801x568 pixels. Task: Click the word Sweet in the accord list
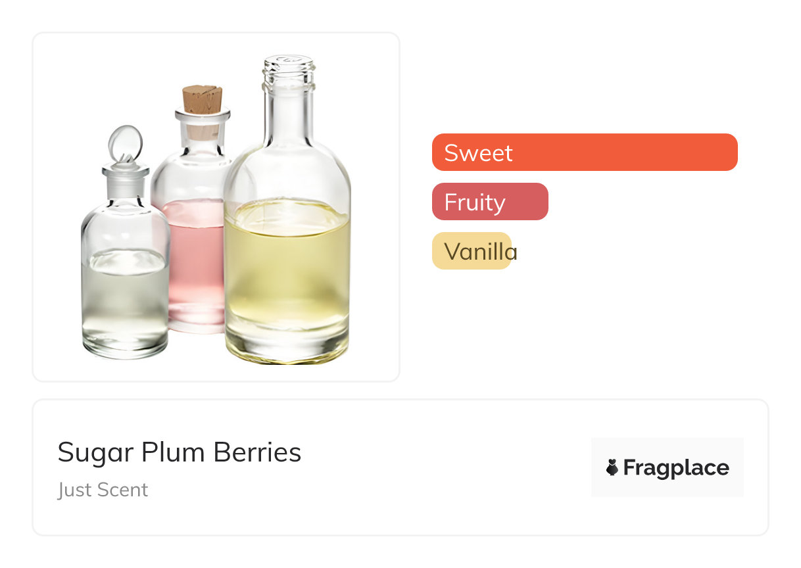[x=478, y=153]
